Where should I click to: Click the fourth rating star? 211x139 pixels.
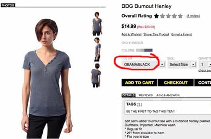coord(174,16)
